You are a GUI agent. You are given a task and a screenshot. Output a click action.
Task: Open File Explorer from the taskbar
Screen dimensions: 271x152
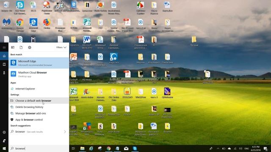(82, 148)
